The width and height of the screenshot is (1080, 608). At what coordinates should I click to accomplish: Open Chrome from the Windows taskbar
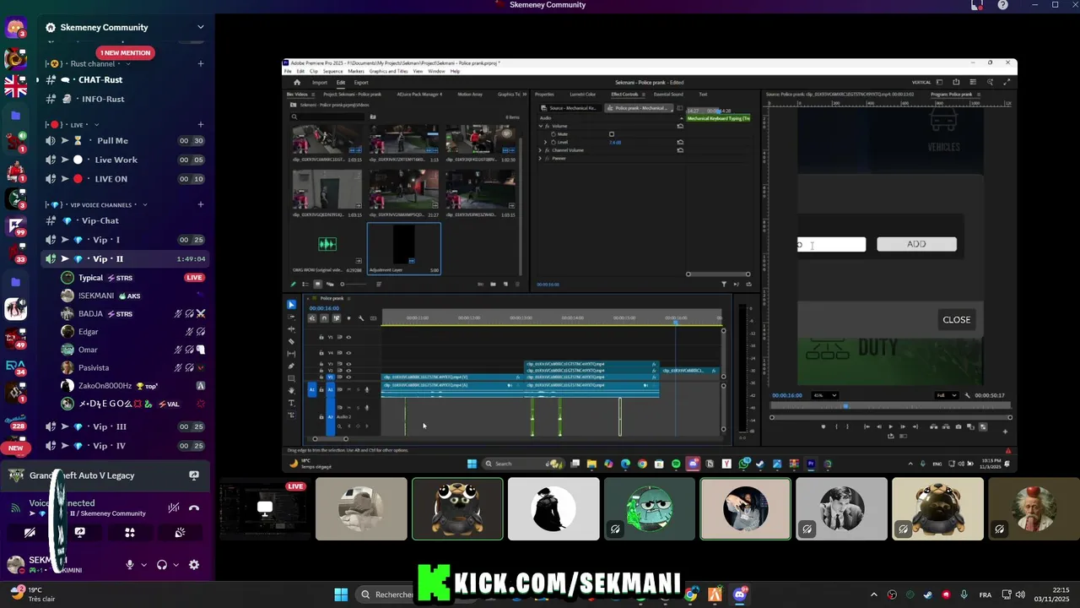coord(691,594)
